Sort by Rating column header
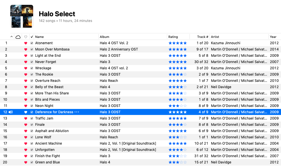The width and height of the screenshot is (281, 166). 173,37
